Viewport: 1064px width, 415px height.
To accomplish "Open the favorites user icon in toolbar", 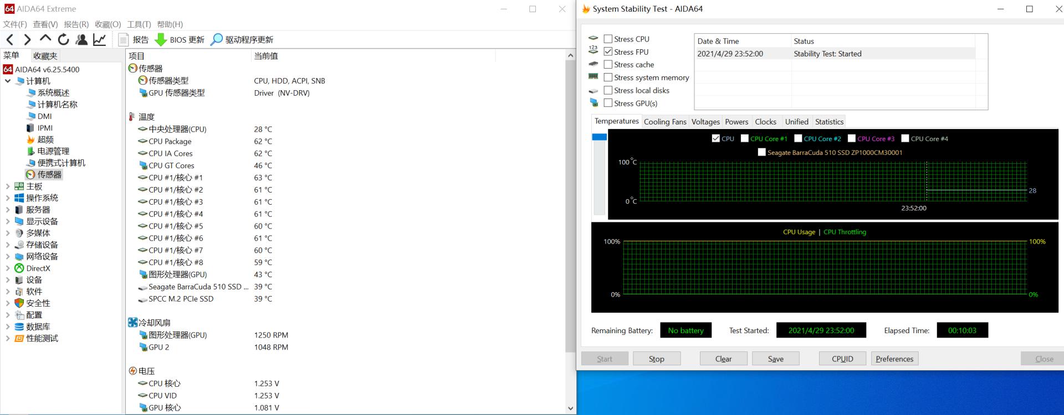I will (x=81, y=39).
